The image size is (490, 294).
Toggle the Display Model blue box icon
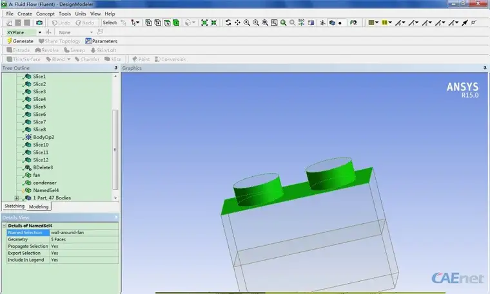click(332, 23)
